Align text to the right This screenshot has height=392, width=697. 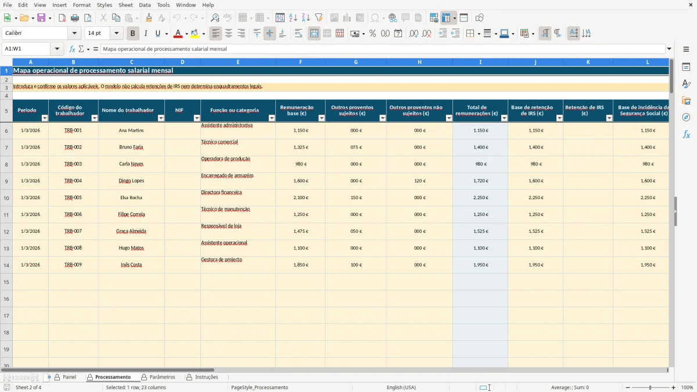point(241,34)
